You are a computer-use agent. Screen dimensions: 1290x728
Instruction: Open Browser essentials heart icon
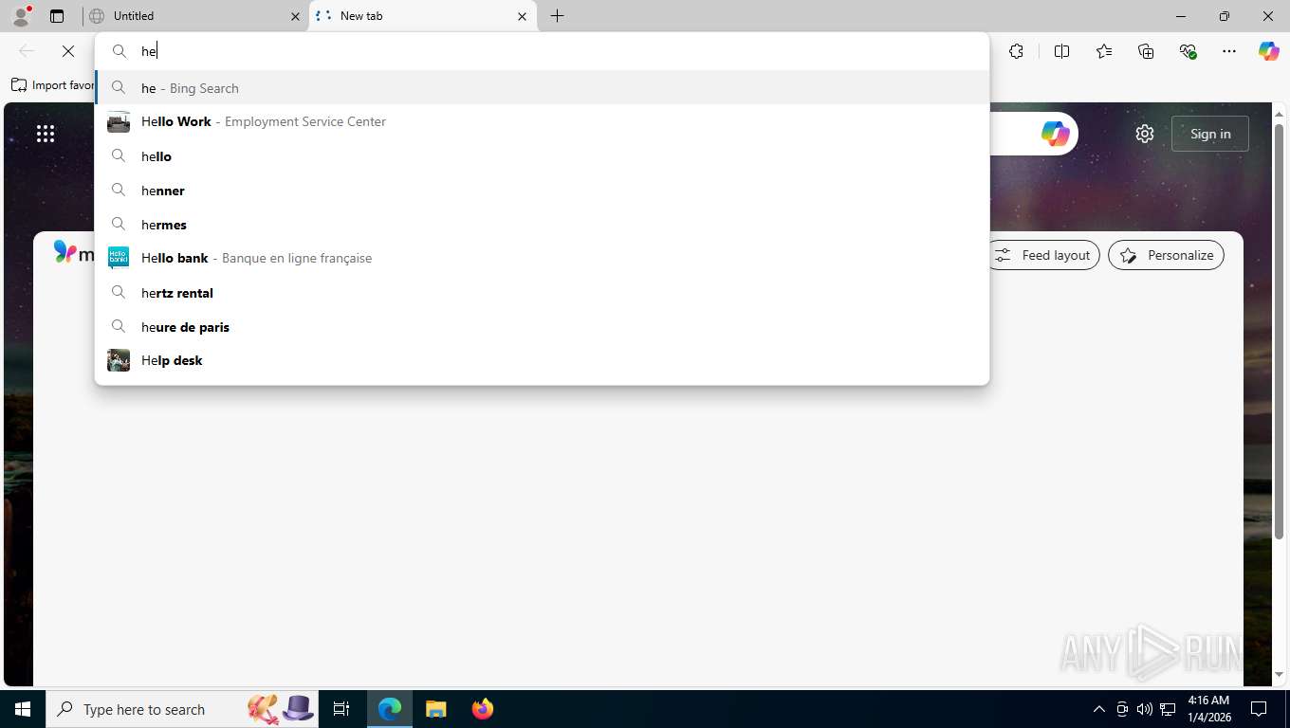click(x=1188, y=51)
